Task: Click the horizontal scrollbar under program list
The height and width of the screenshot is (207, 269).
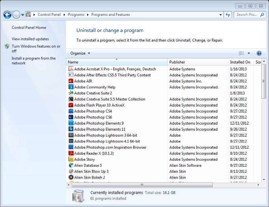Action: coord(141,185)
